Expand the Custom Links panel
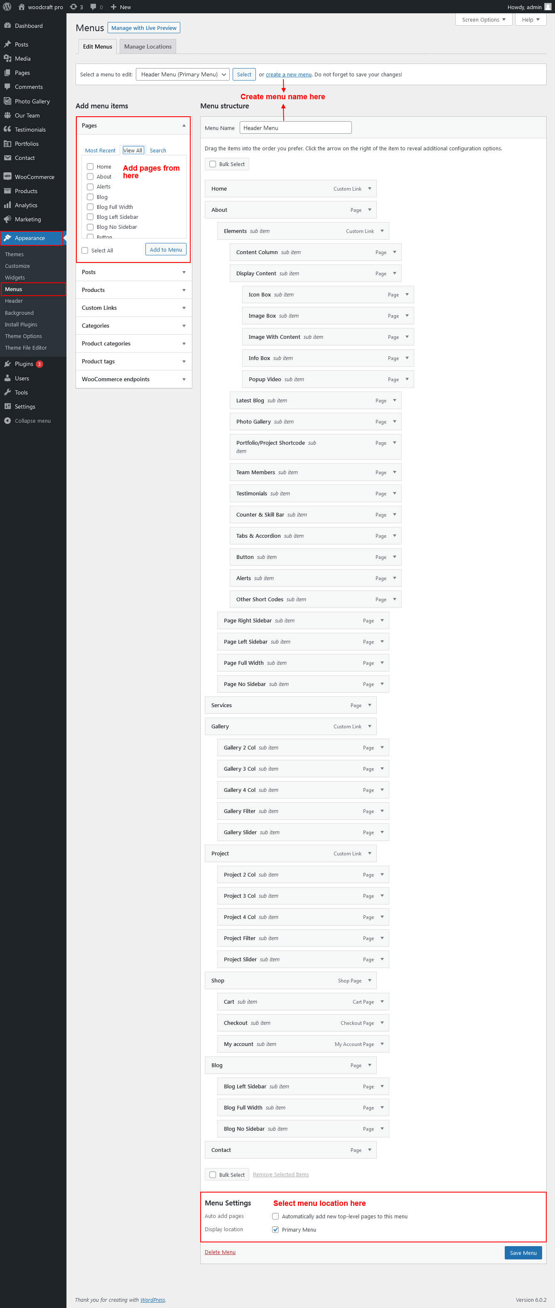 pos(134,308)
